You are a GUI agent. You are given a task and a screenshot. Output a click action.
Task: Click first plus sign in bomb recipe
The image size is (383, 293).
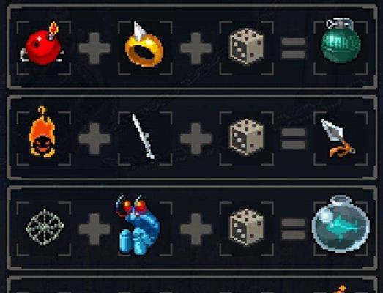[94, 48]
